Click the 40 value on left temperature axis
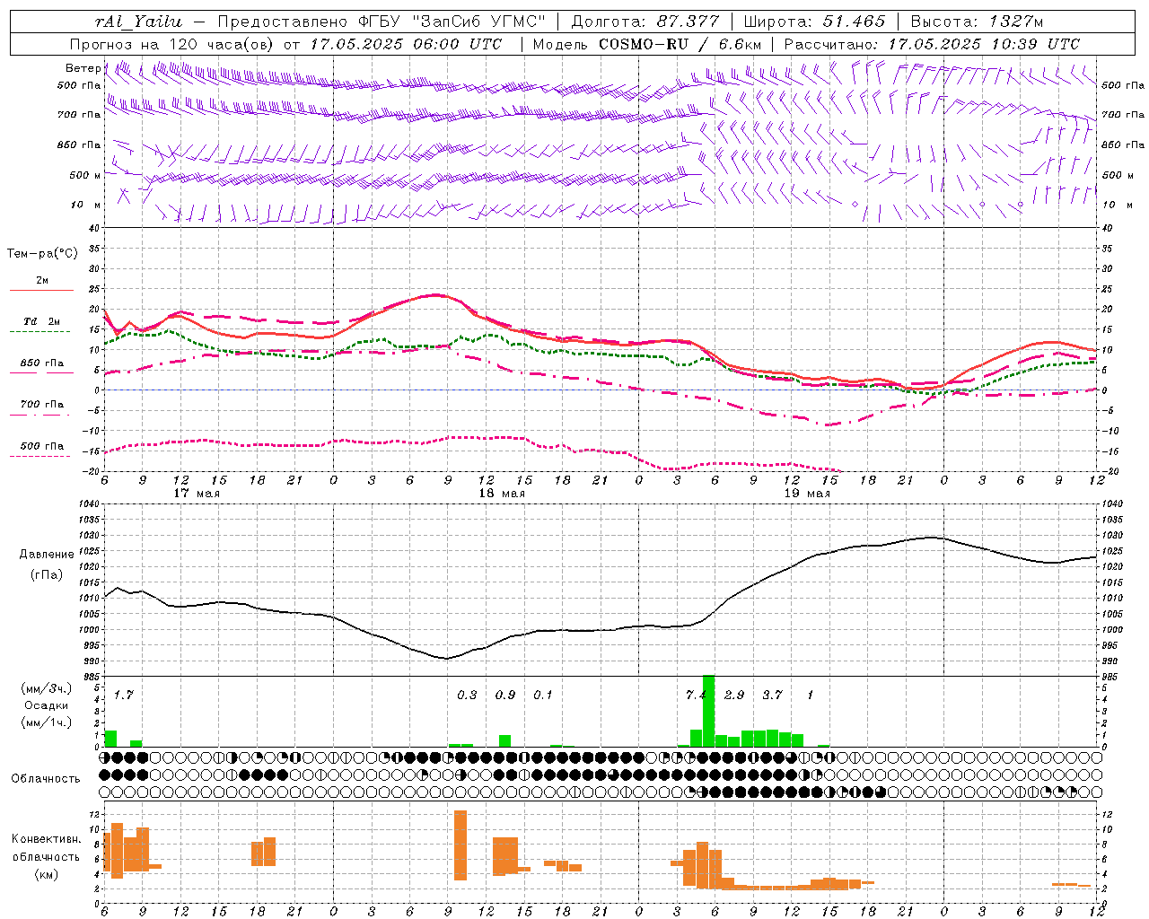 (x=94, y=228)
